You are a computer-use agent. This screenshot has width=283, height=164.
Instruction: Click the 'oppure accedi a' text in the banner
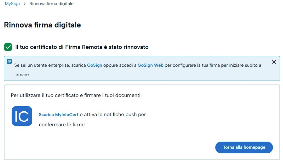tap(120, 65)
